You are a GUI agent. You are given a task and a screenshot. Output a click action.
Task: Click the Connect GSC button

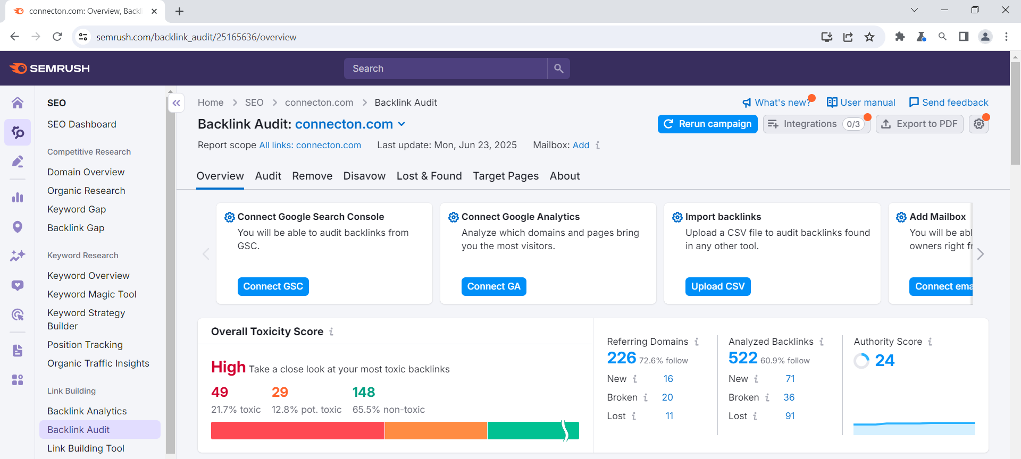tap(273, 286)
